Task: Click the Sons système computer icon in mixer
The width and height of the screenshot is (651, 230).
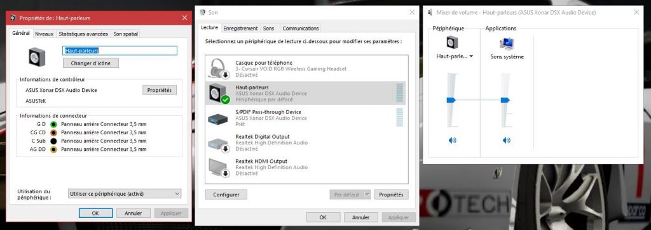Action: [x=507, y=43]
